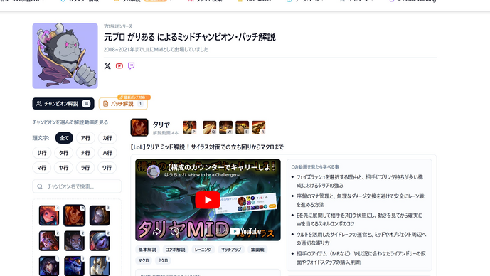The width and height of the screenshot is (490, 276).
Task: Open the YouTube logo on the video
Action: click(x=245, y=232)
